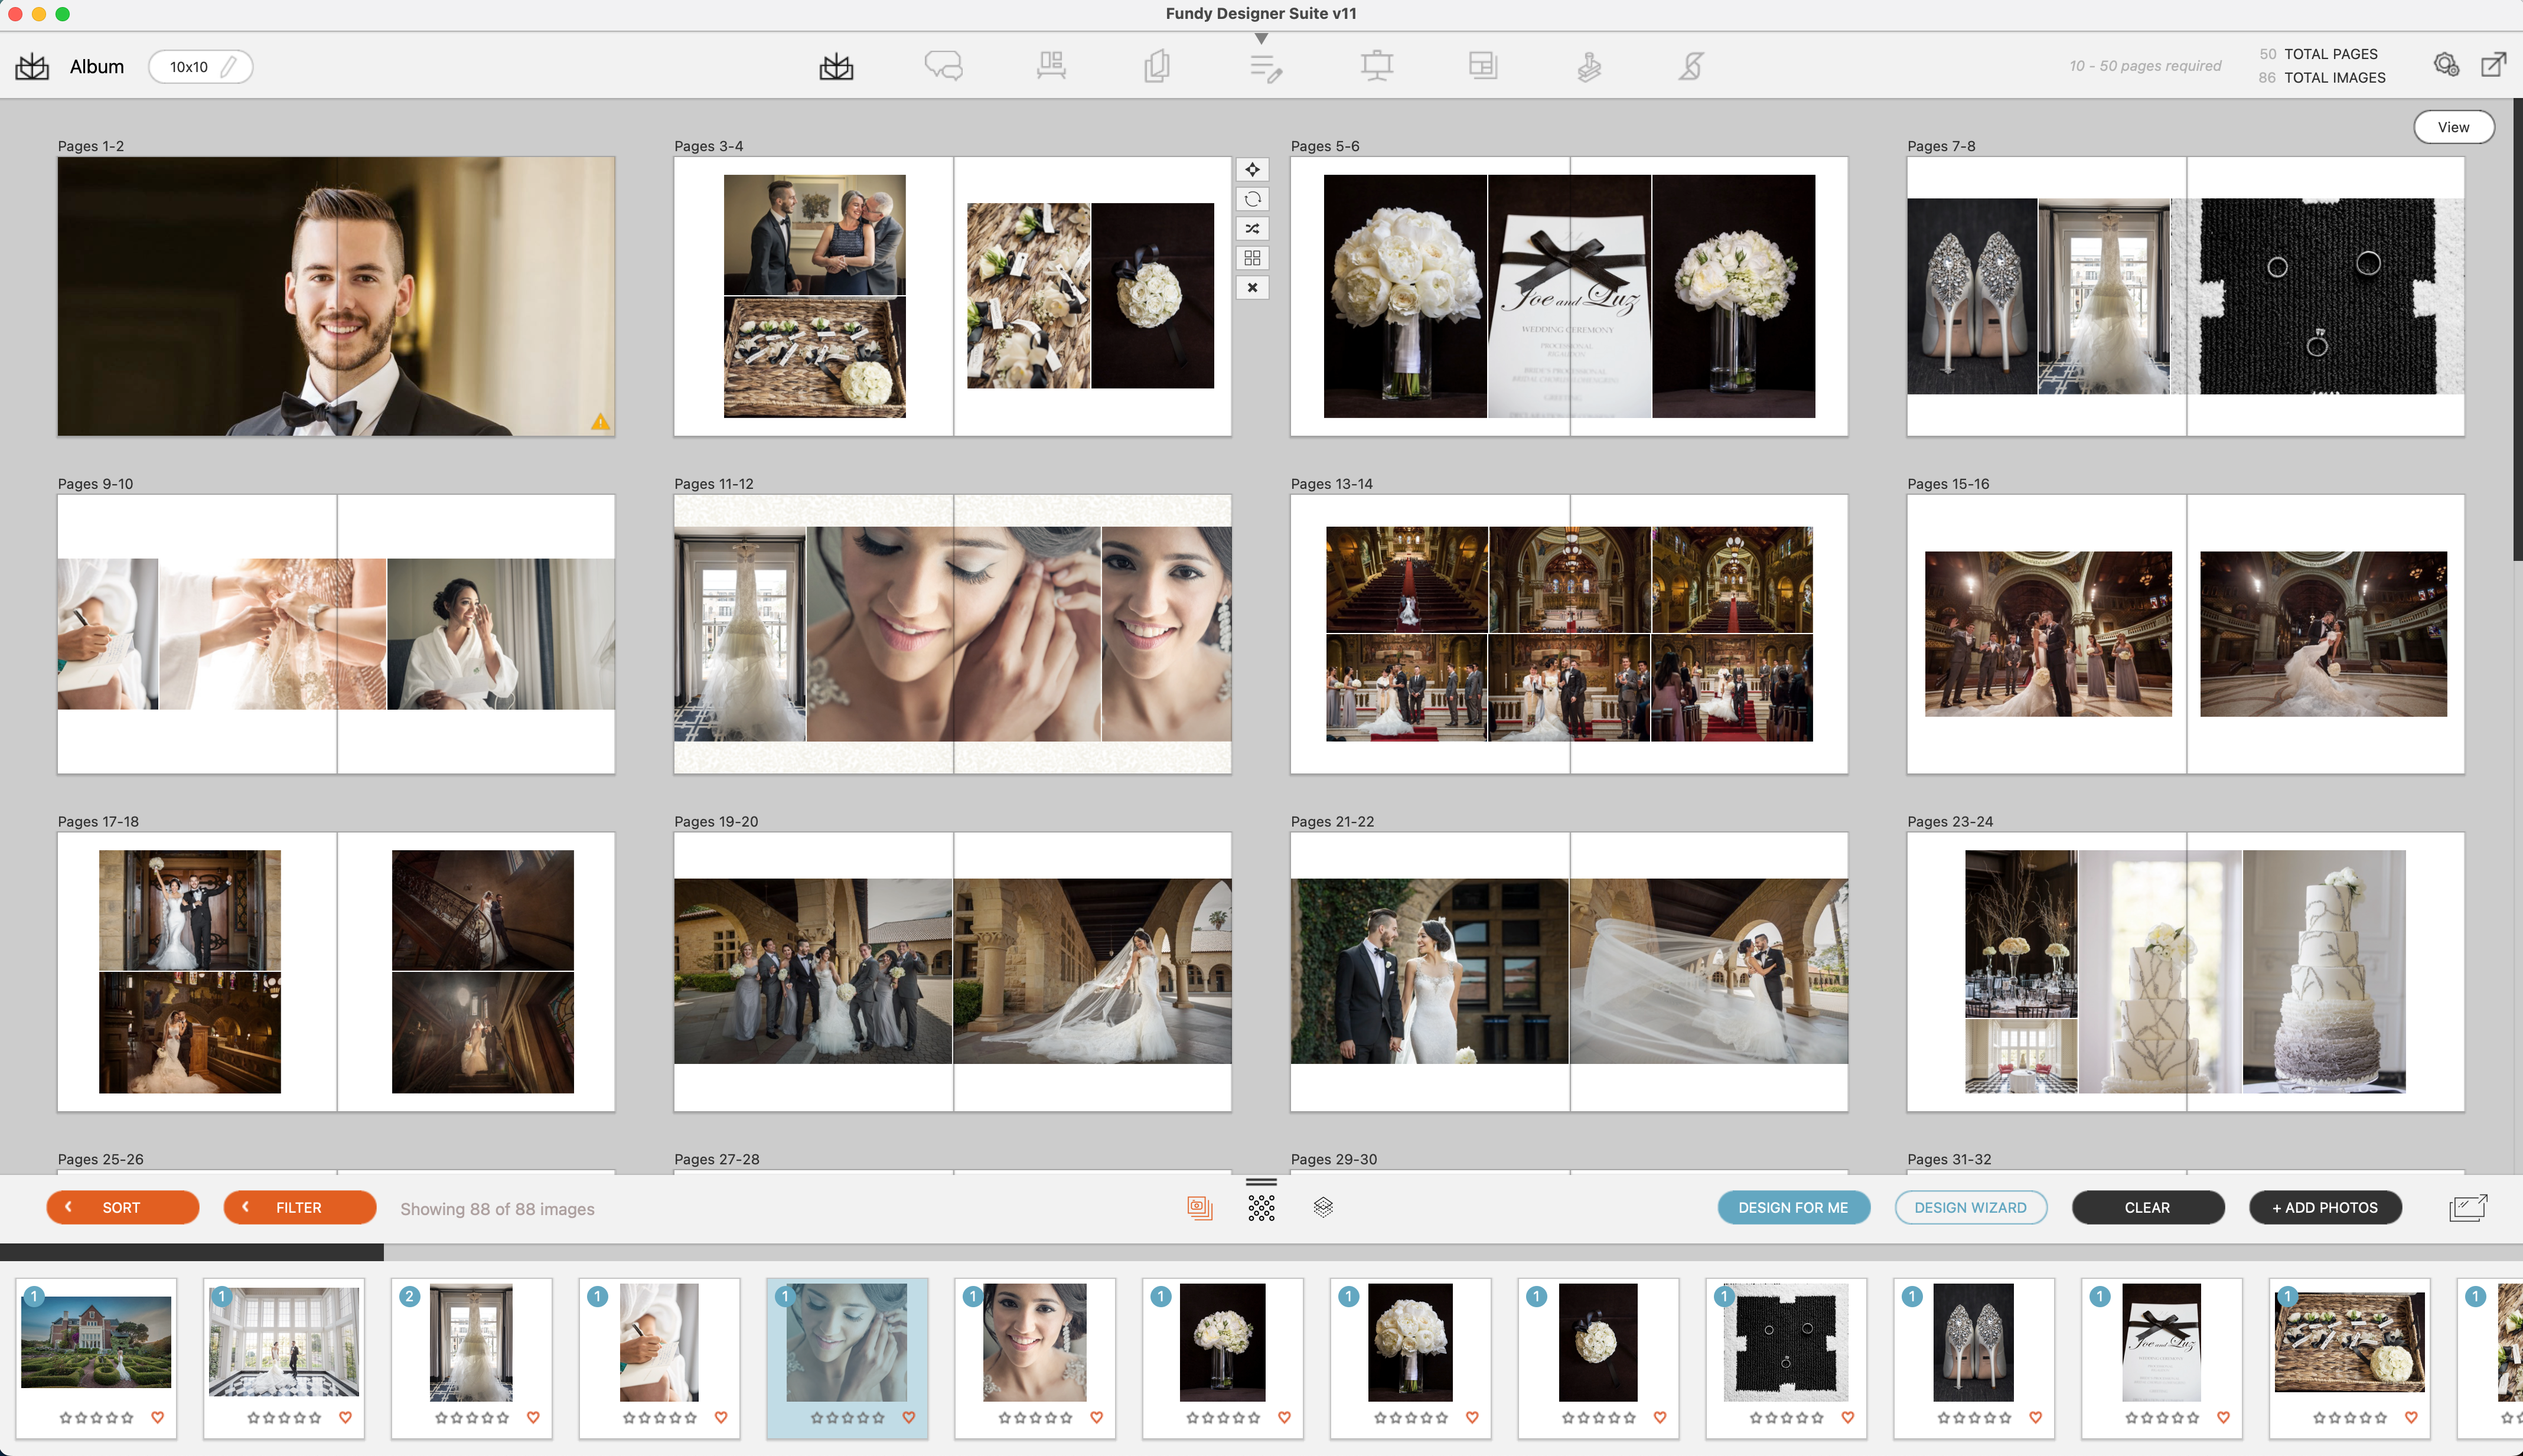This screenshot has width=2523, height=1456.
Task: Open the presentation easel slideshow icon
Action: click(1377, 66)
